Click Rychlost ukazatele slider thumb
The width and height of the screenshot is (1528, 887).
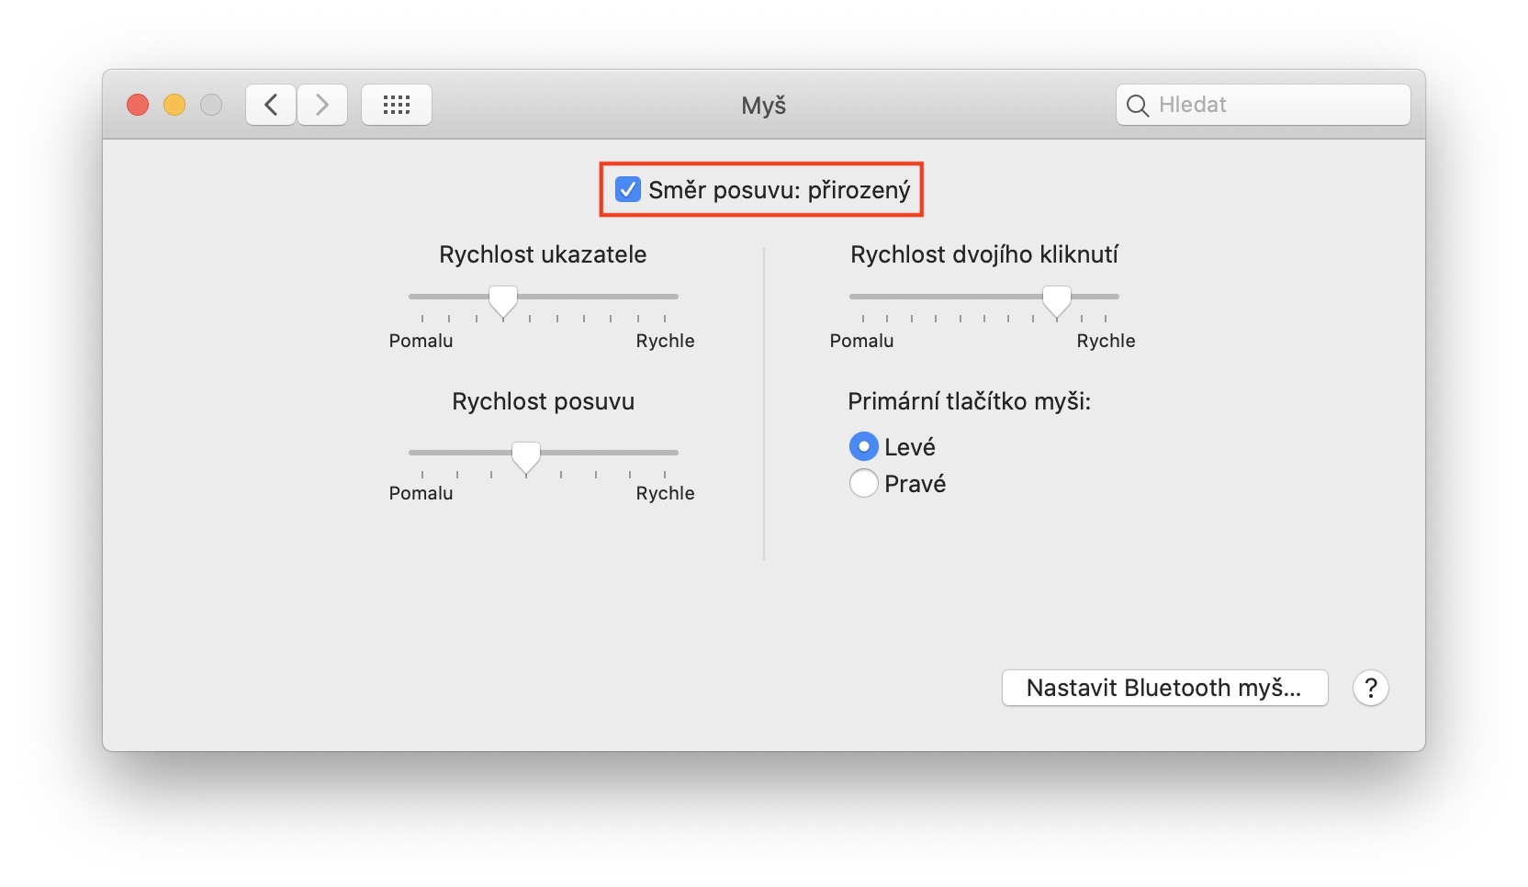coord(502,299)
